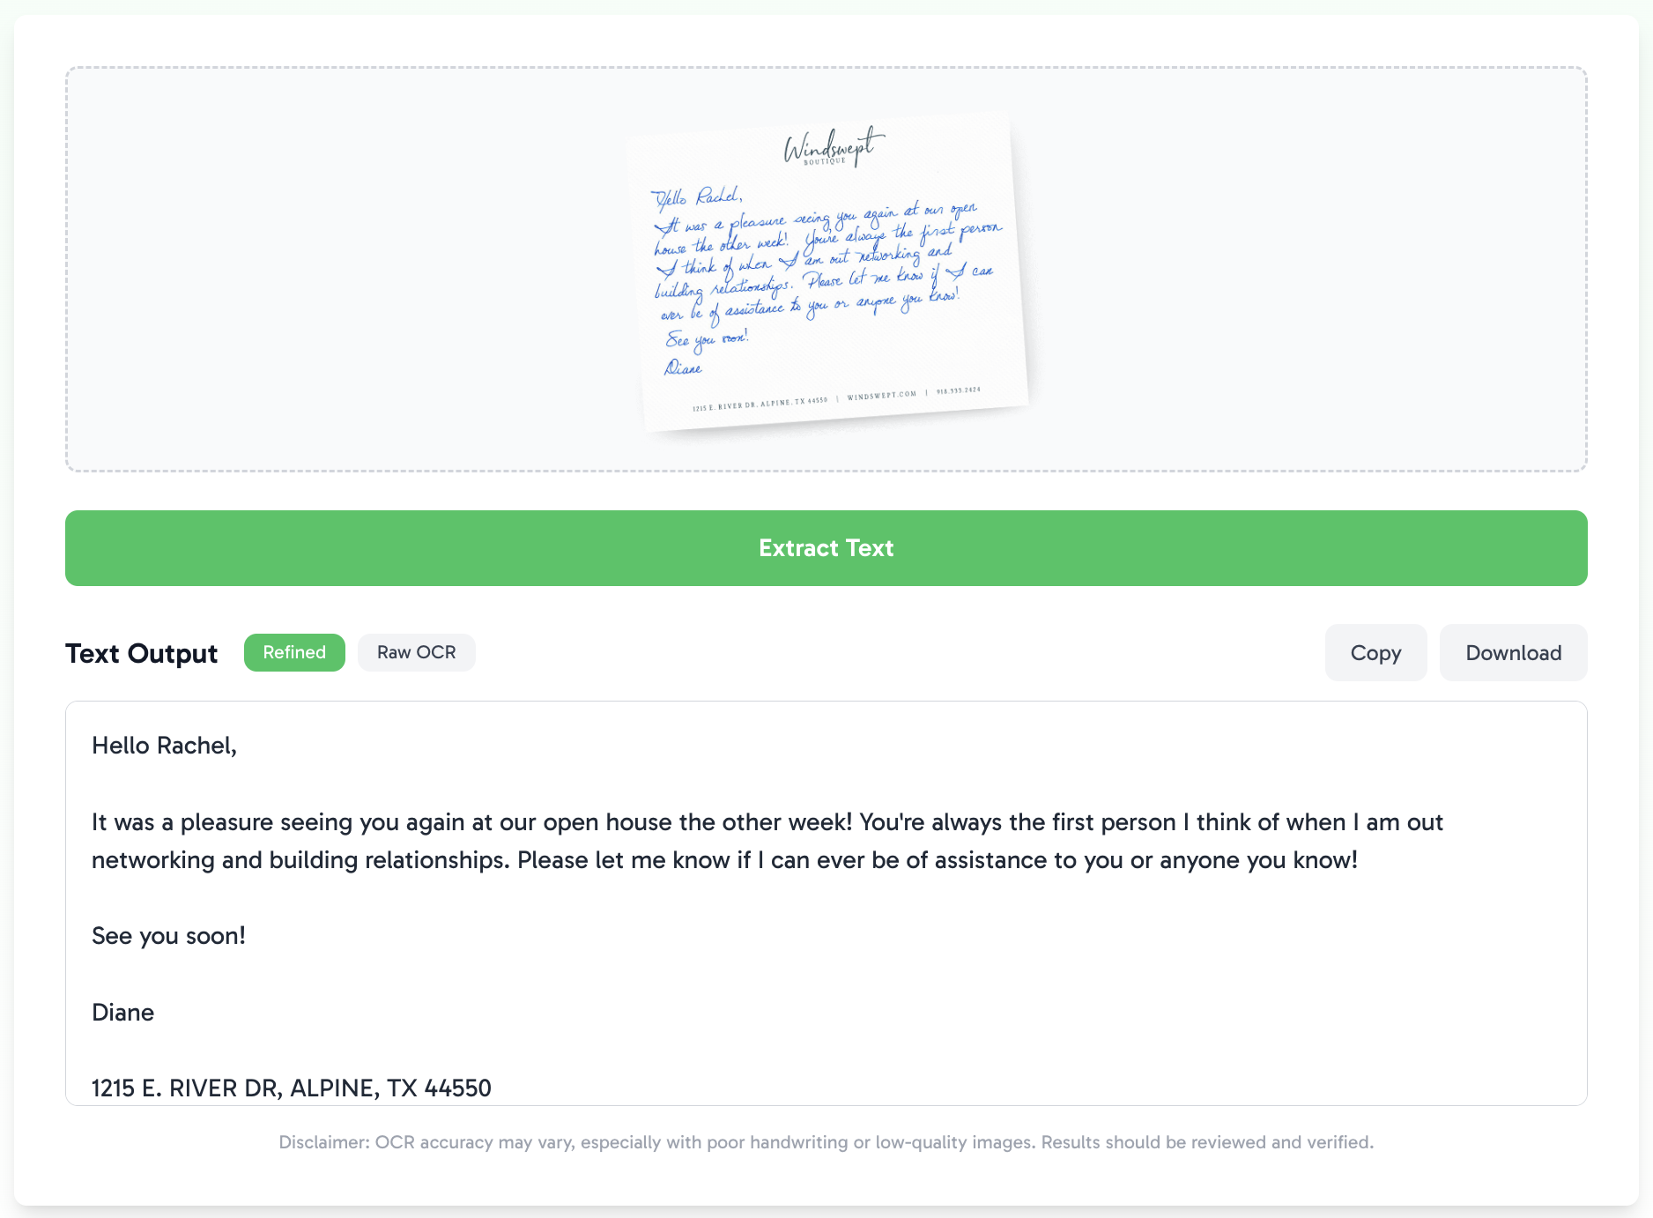Switch to the Raw OCR output view
Screen dimensions: 1653x1218
[x=416, y=652]
